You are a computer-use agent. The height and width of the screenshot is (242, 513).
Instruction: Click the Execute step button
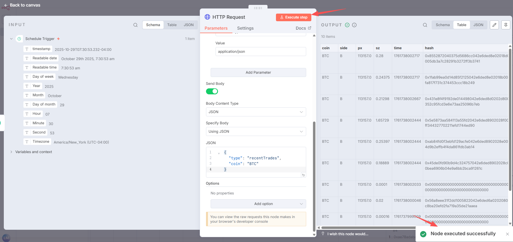293,17
